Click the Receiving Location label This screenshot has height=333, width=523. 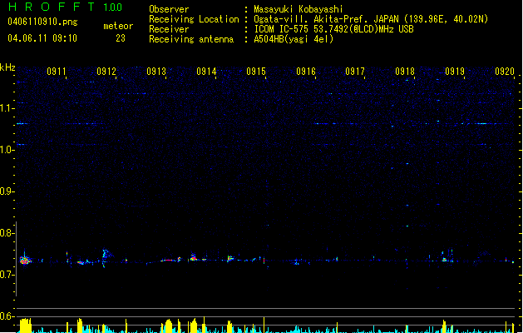[194, 19]
